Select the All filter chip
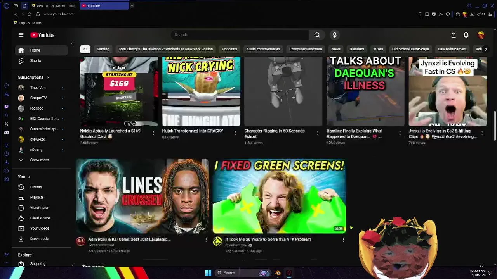Viewport: 497px width, 279px height. click(x=85, y=49)
